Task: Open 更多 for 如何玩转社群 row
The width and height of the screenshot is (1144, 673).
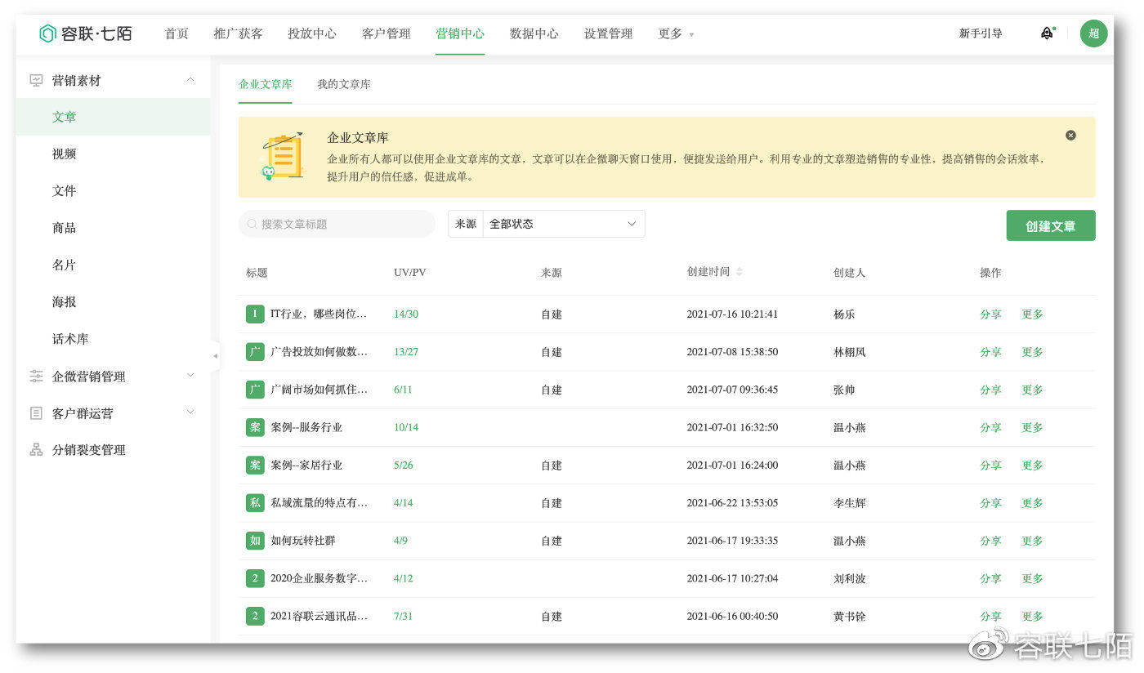Action: click(1032, 541)
